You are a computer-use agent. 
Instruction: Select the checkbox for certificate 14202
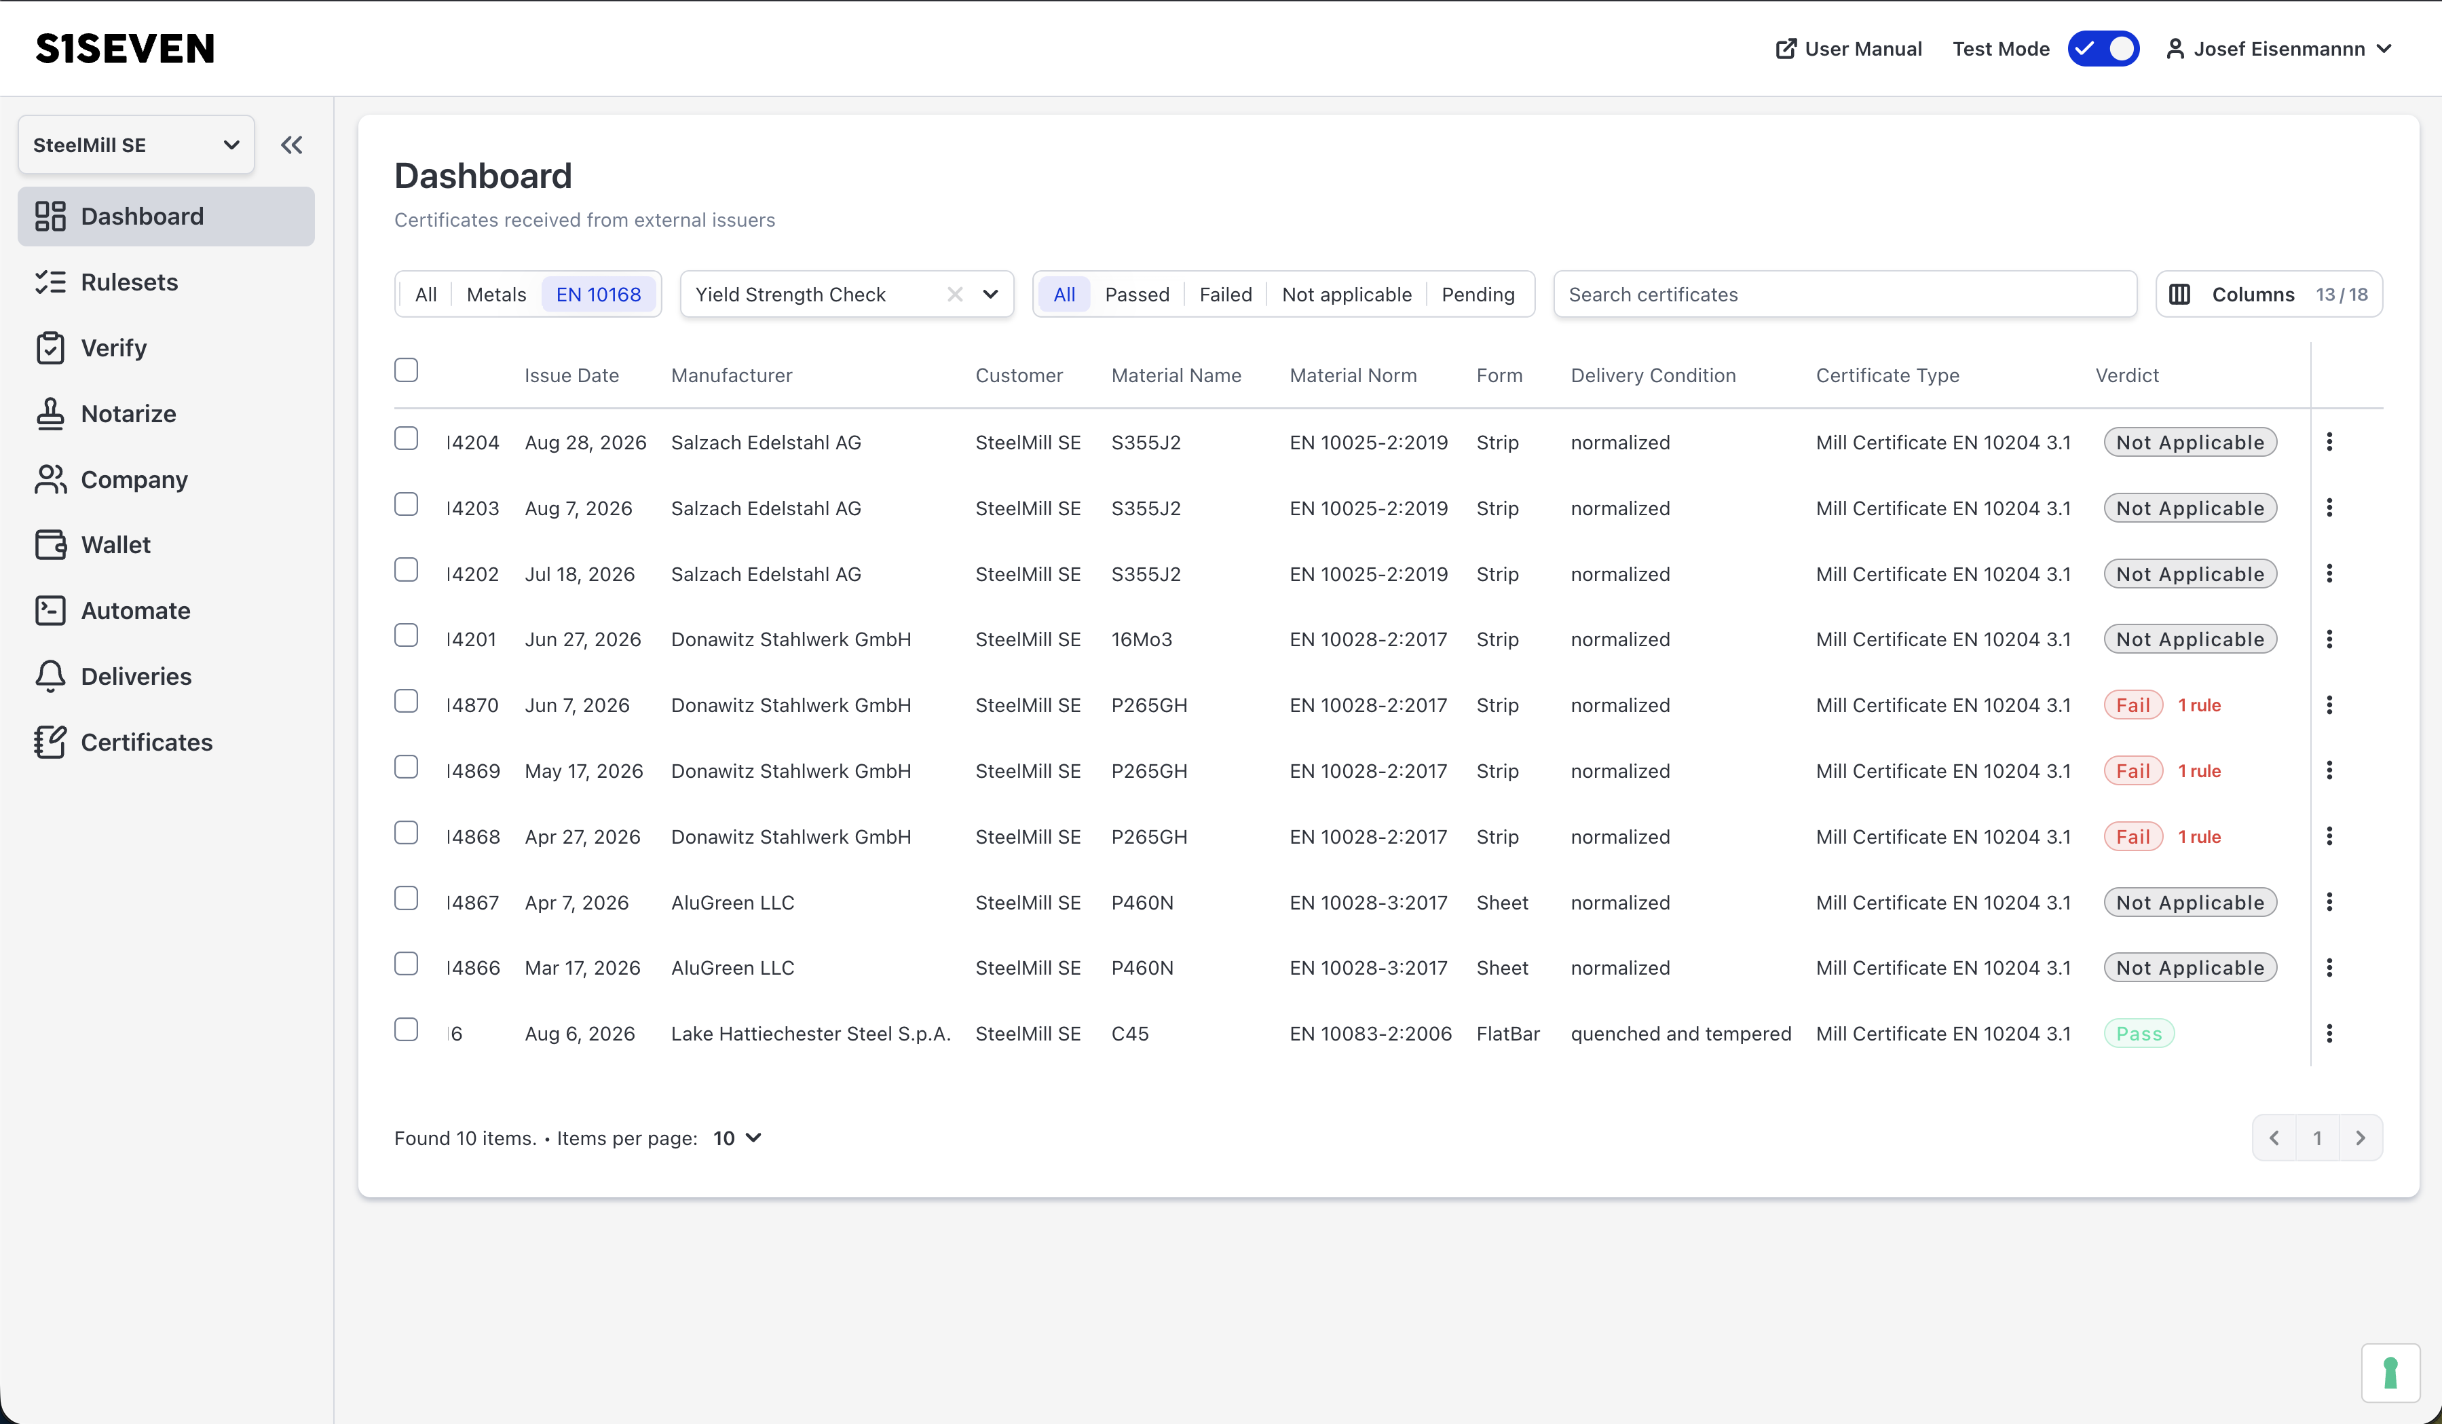[406, 570]
